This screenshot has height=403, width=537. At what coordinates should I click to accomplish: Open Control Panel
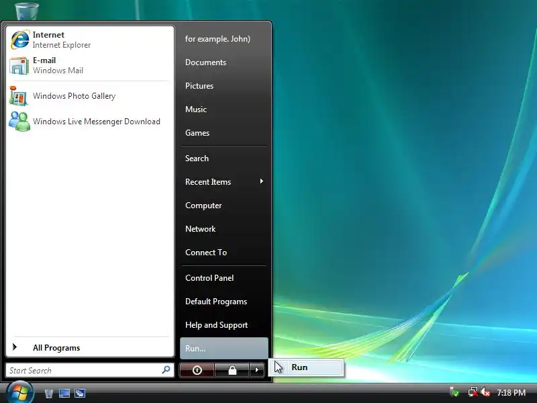224,278
